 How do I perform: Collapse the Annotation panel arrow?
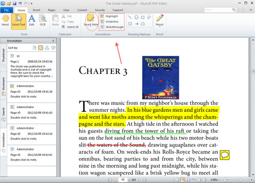click(x=53, y=41)
